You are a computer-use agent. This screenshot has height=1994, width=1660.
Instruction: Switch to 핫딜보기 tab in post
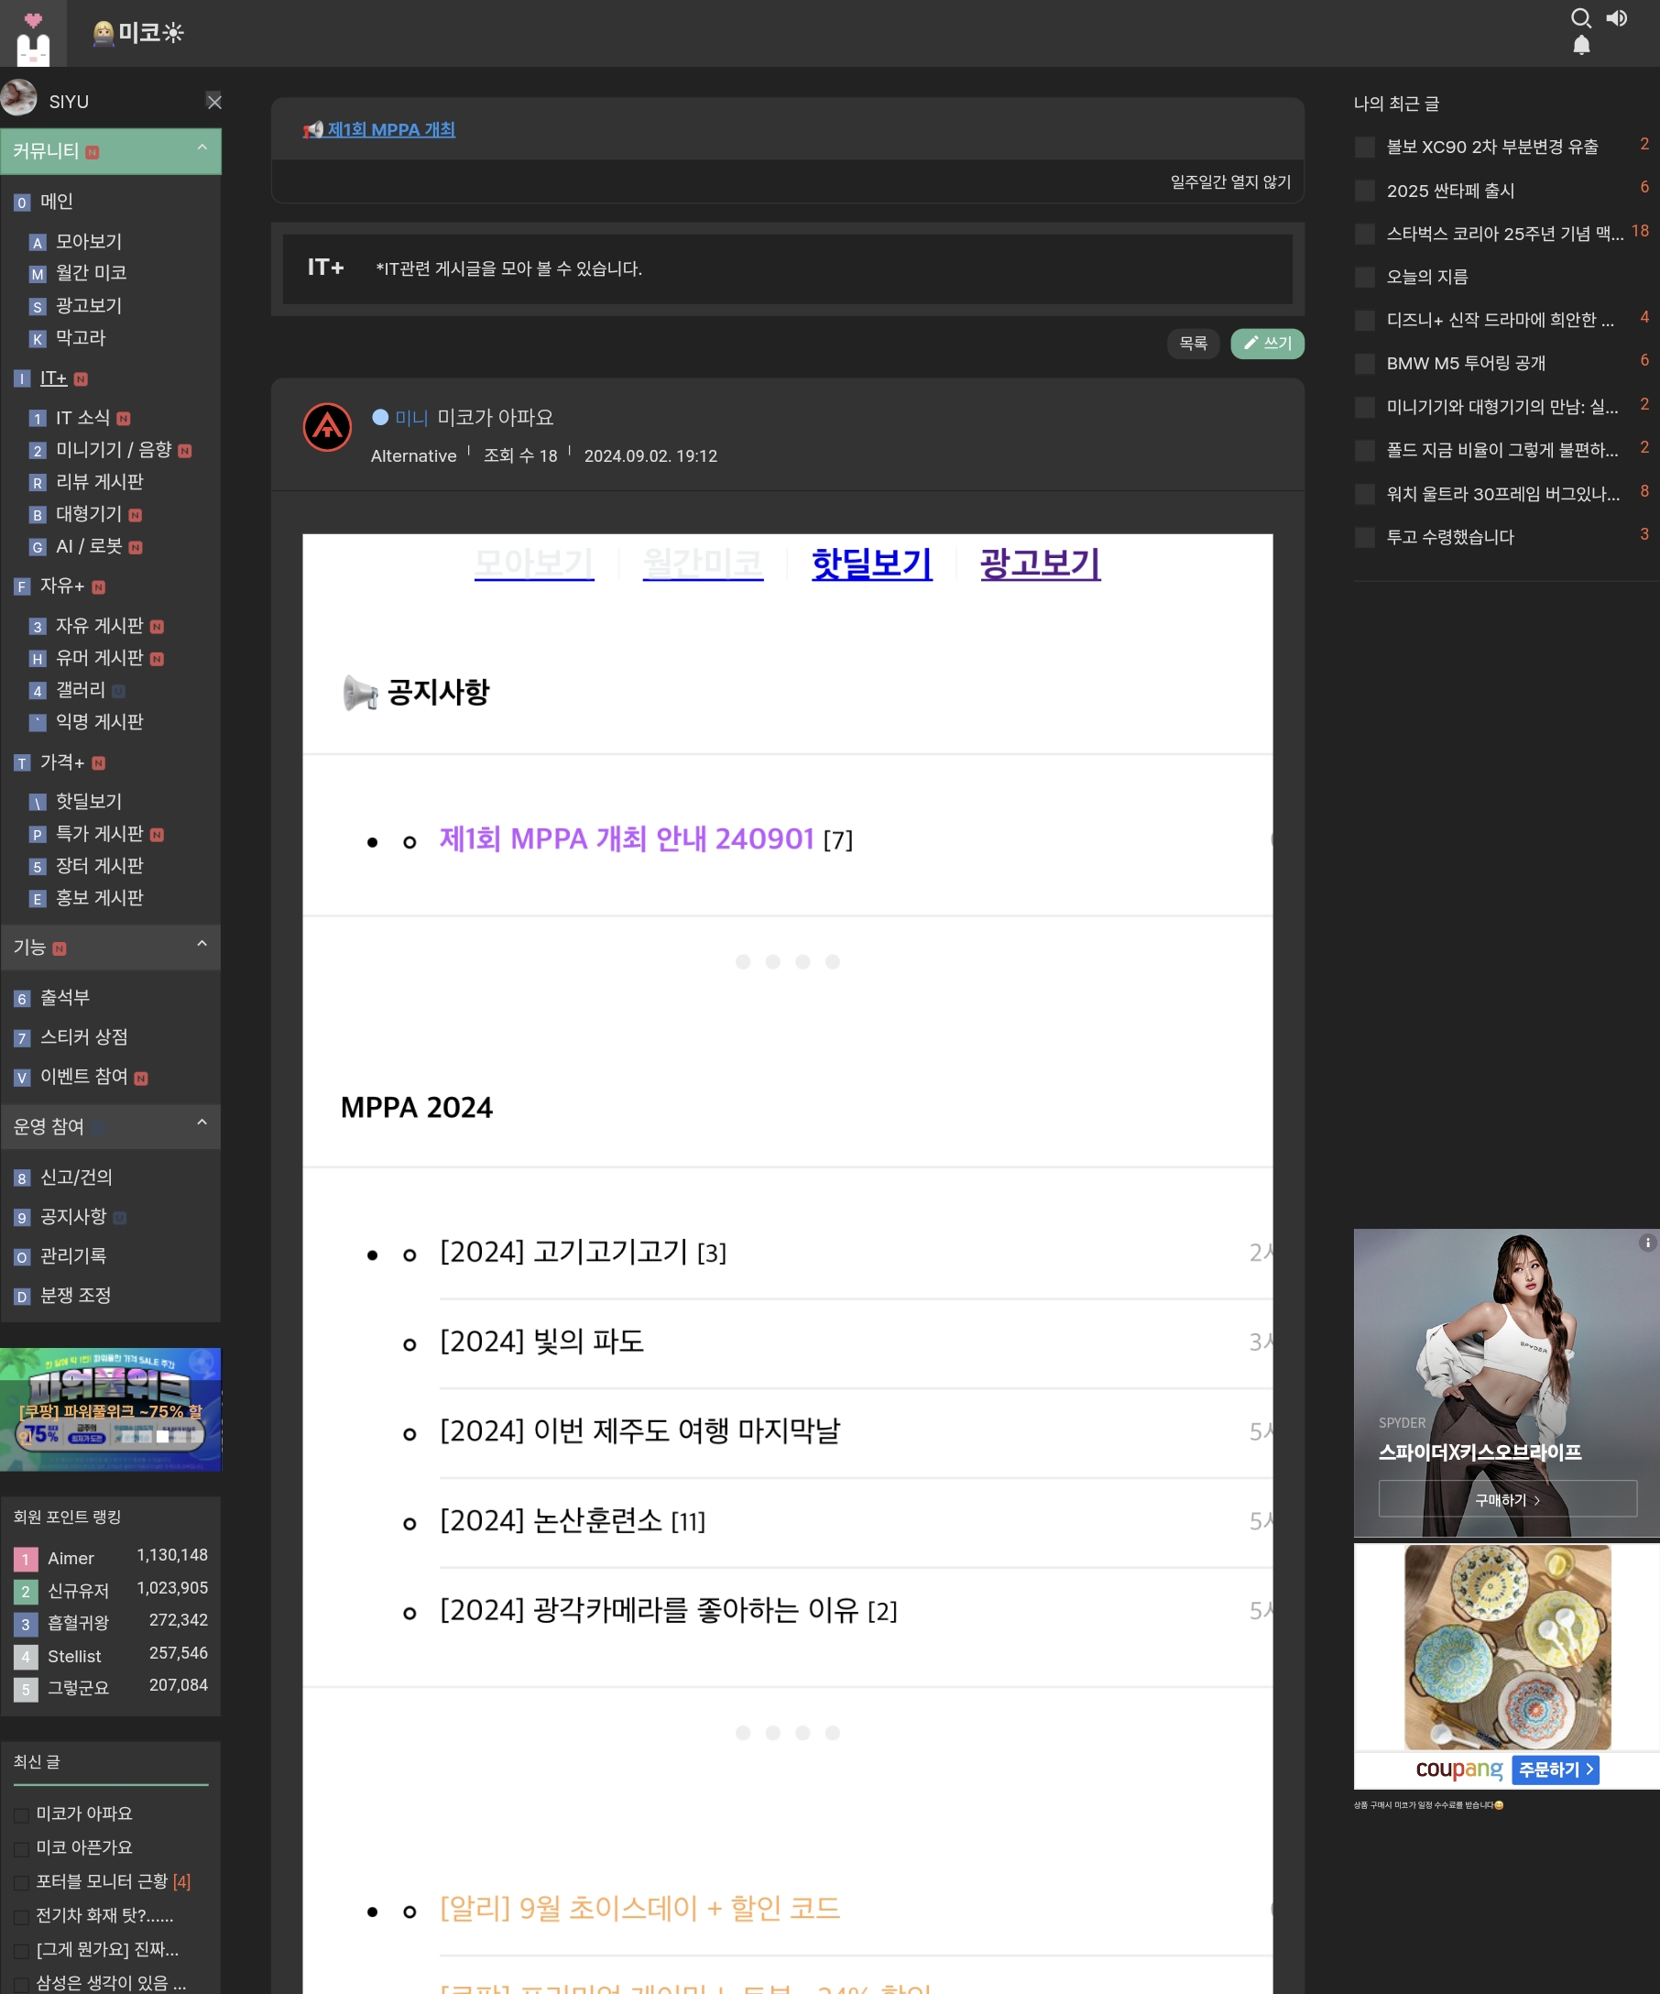(871, 563)
